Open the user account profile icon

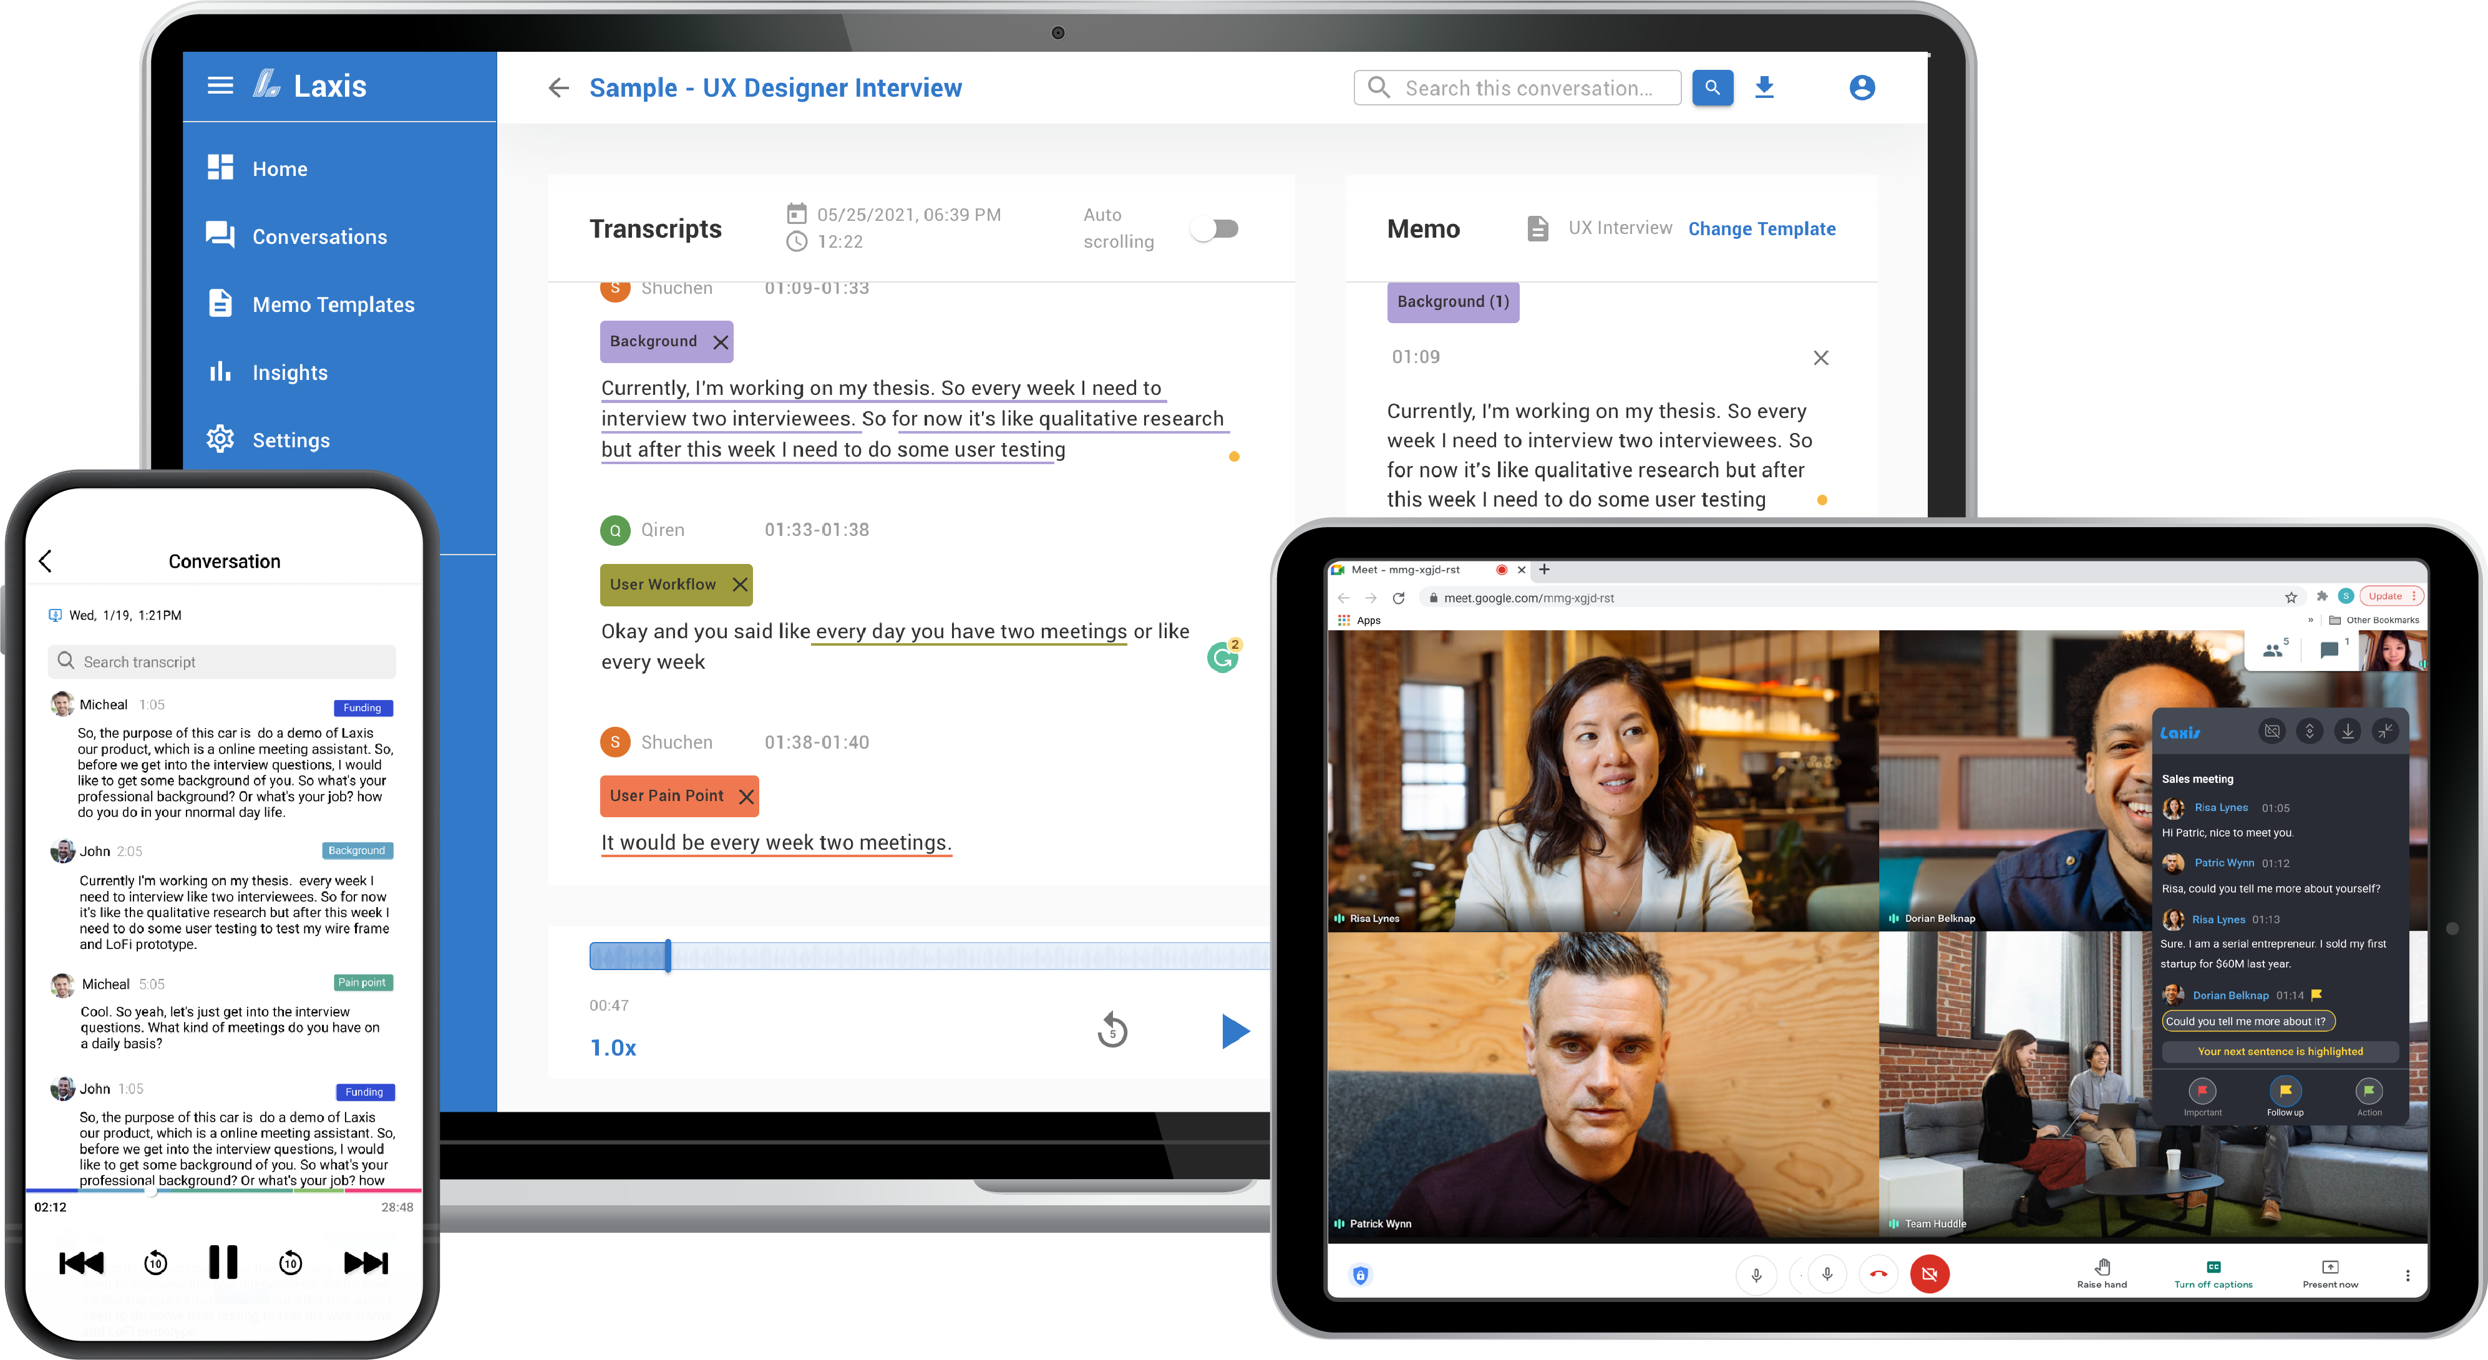[x=1861, y=88]
